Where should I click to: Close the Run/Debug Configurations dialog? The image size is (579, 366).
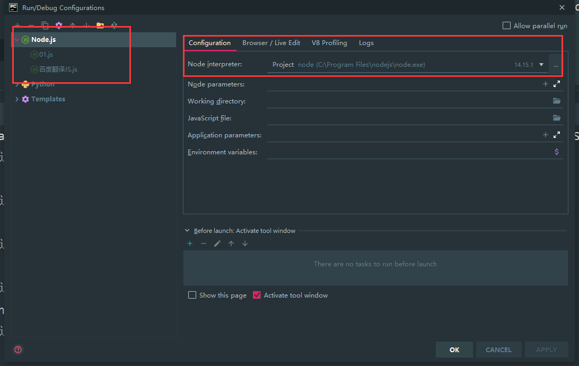click(562, 7)
